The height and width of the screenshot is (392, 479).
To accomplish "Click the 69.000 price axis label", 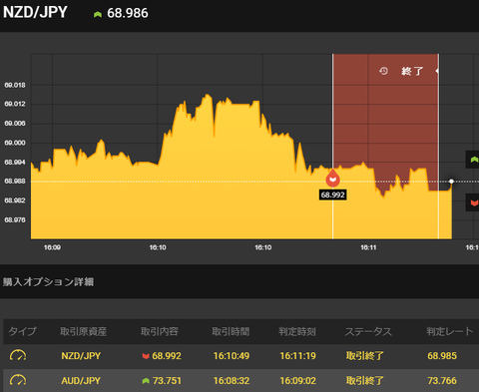I will pyautogui.click(x=15, y=143).
